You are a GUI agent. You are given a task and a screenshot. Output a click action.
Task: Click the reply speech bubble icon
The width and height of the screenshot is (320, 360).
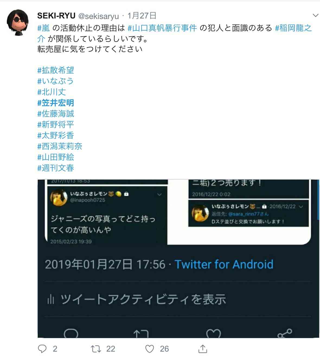coord(42,349)
